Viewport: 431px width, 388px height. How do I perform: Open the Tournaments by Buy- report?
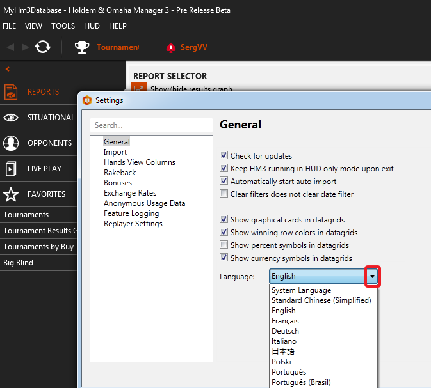(x=38, y=246)
